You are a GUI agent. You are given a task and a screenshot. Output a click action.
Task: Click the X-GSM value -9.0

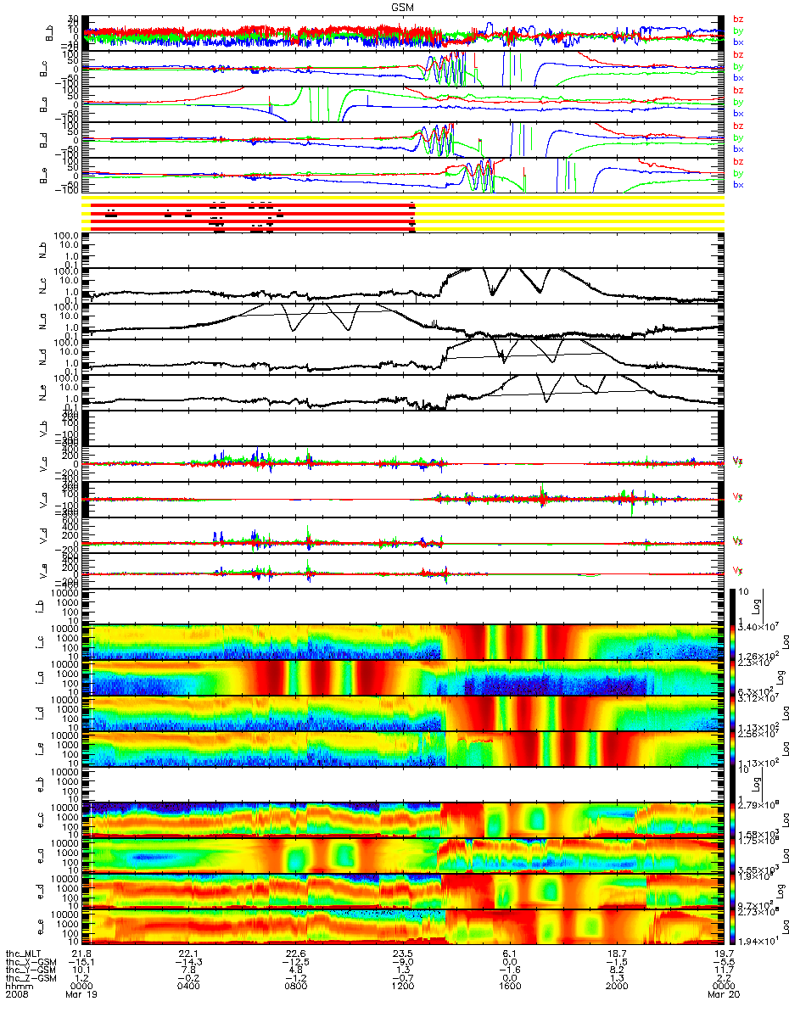(403, 962)
